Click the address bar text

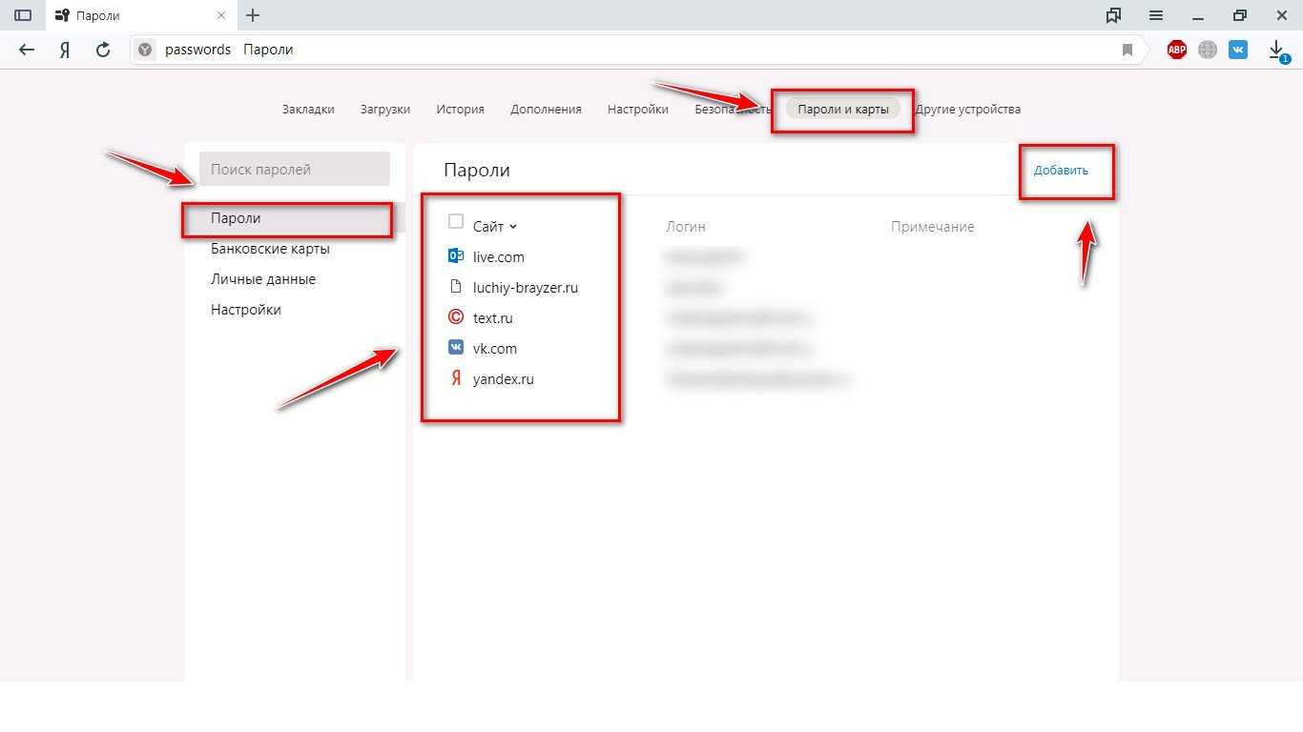click(x=229, y=50)
